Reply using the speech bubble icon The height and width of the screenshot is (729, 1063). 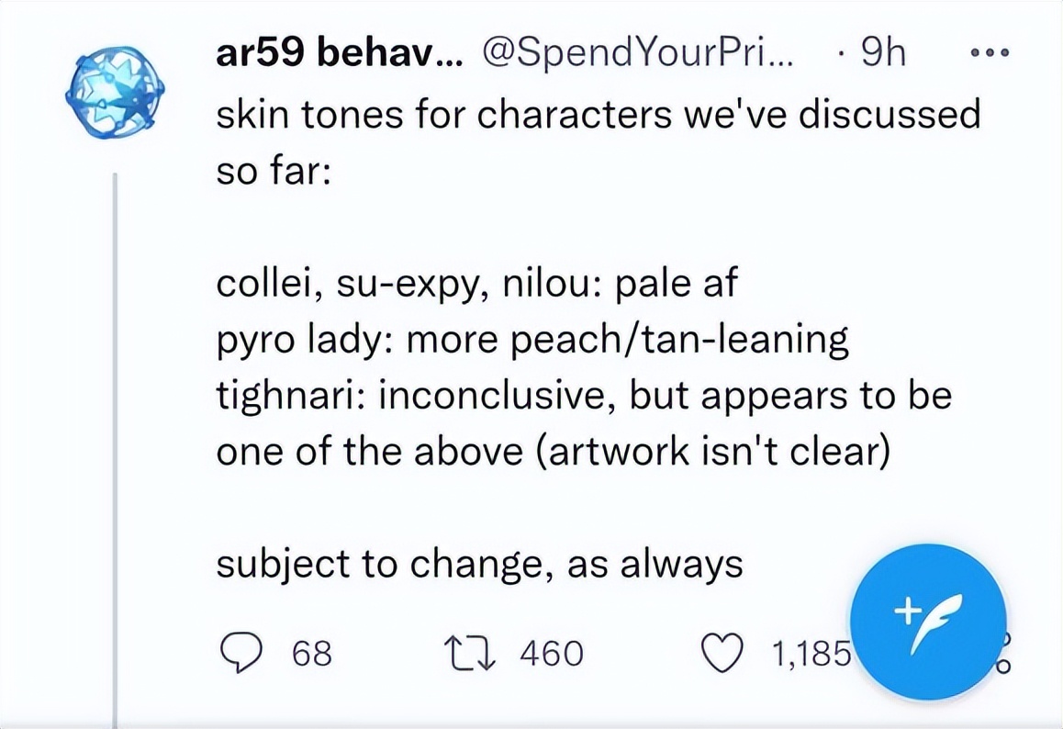[x=241, y=653]
